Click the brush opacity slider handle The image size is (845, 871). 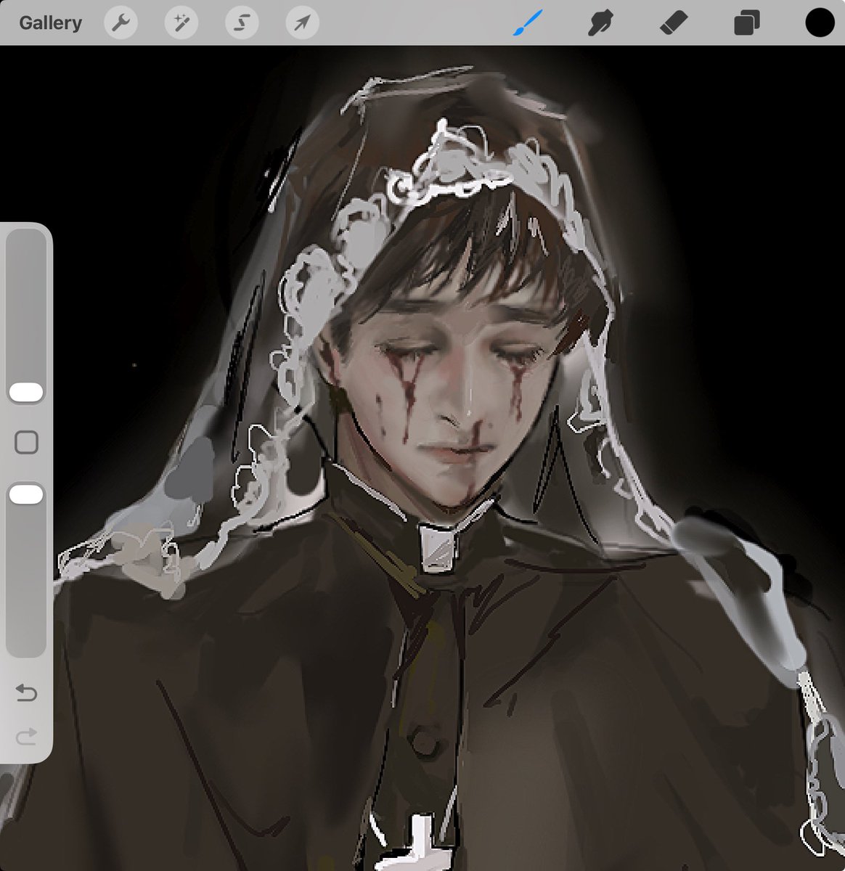[x=26, y=495]
